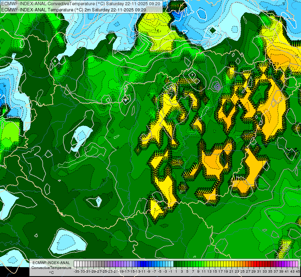Click the 7 legend scale value
The width and height of the screenshot is (301, 277).
(x=193, y=271)
